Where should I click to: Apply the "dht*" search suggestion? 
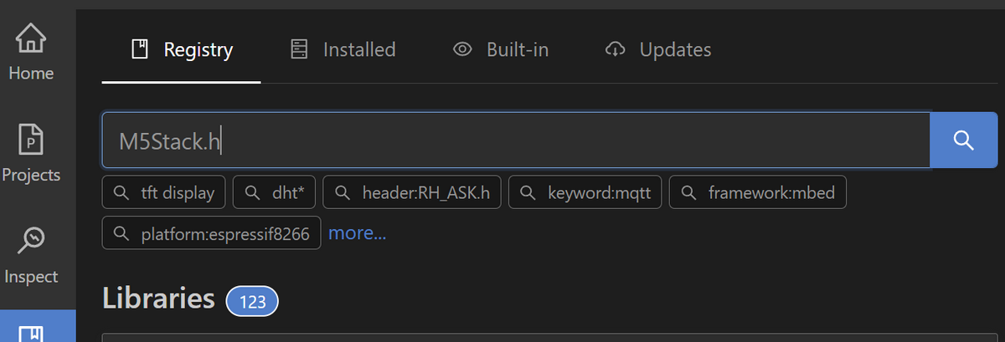pos(275,192)
